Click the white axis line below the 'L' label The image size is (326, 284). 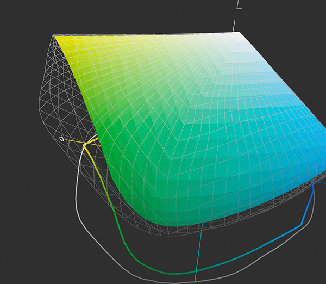(x=235, y=25)
